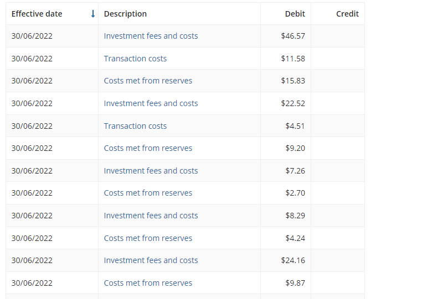The width and height of the screenshot is (422, 299).
Task: Open Investment fees and costs $8.29 link
Action: (151, 216)
